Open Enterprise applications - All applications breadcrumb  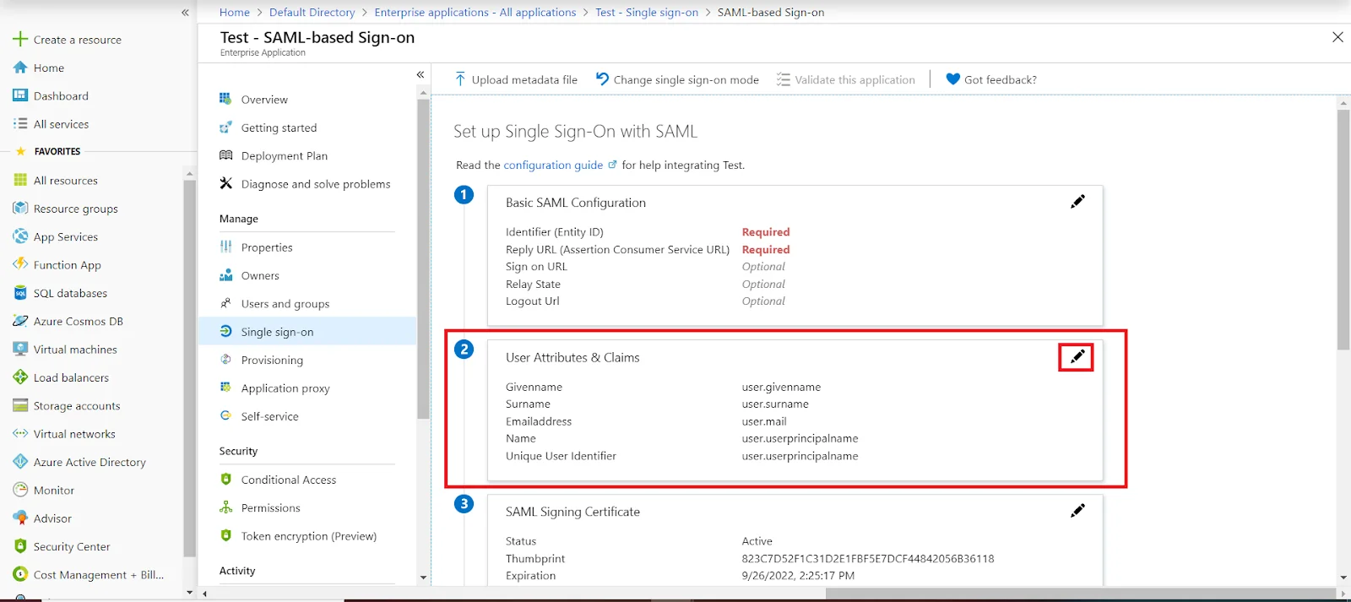coord(475,12)
